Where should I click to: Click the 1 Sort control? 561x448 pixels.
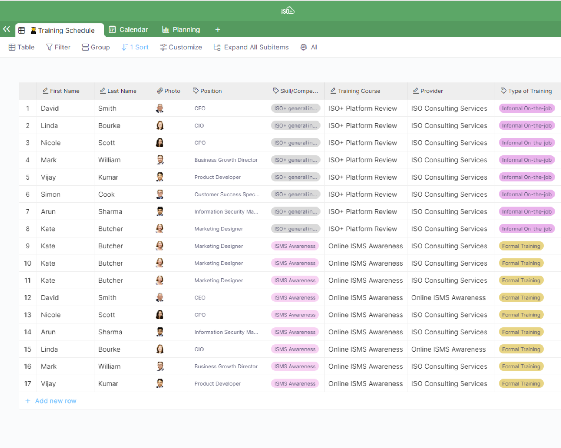point(135,47)
